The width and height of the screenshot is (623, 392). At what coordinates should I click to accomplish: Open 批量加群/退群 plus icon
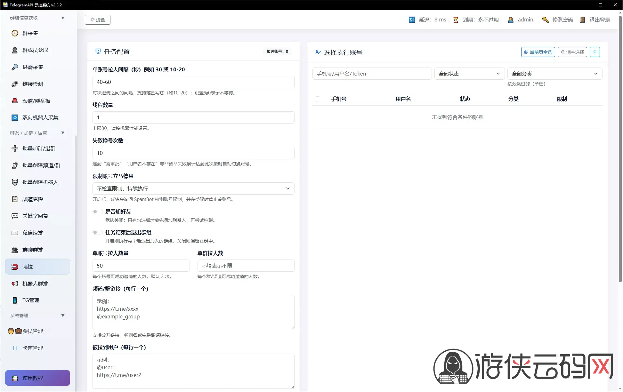click(x=15, y=148)
